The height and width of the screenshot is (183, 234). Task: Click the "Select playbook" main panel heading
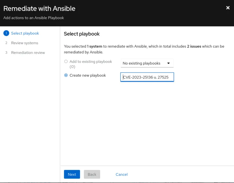point(82,34)
